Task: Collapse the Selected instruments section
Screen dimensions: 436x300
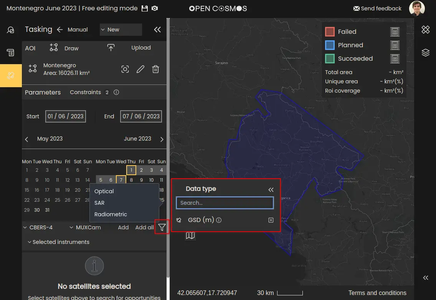Action: (58, 242)
